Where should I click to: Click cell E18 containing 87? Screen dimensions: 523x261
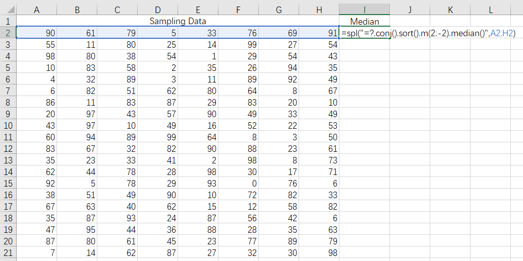tap(198, 218)
